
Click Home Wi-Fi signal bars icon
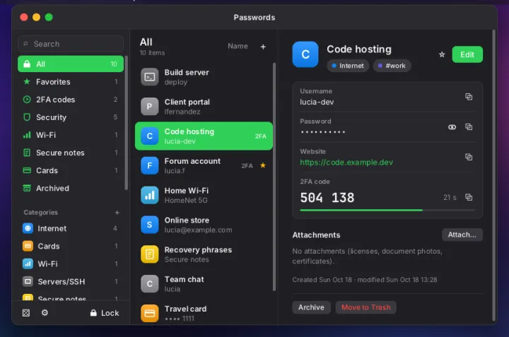coord(150,195)
